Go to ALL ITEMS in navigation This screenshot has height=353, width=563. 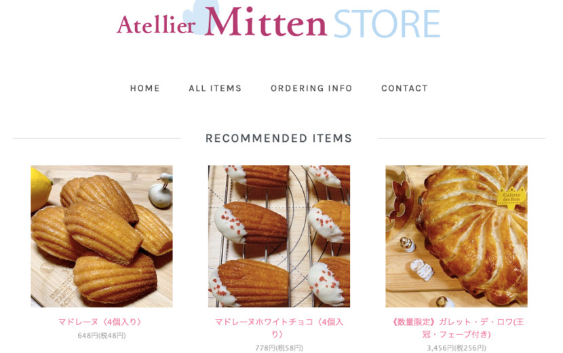click(215, 88)
